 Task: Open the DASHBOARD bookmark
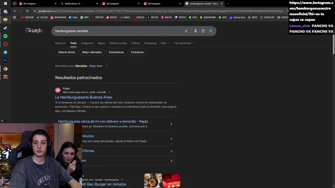click(x=208, y=17)
